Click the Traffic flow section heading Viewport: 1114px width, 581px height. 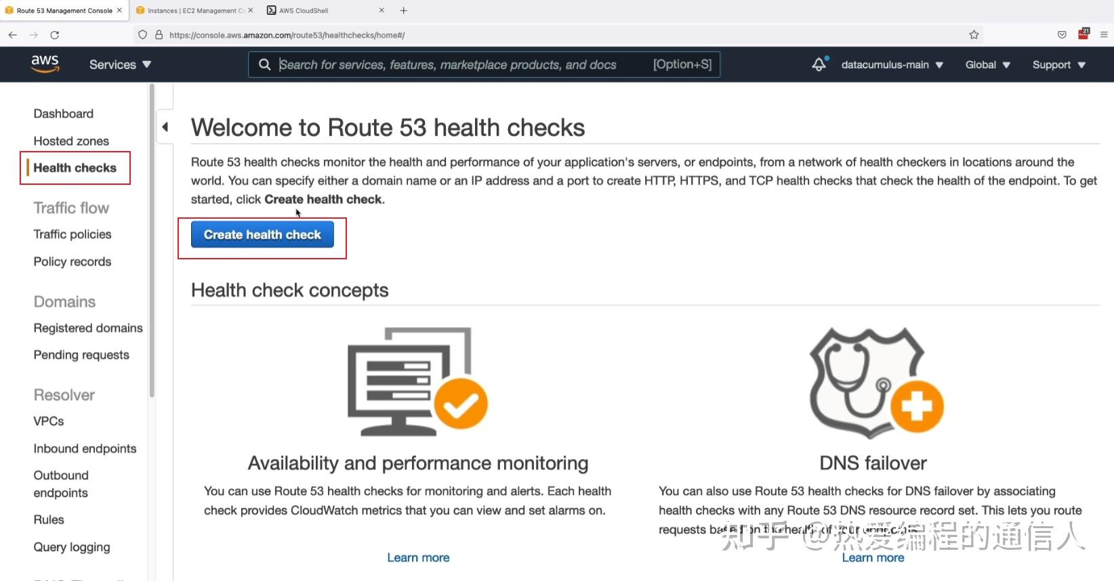[71, 208]
